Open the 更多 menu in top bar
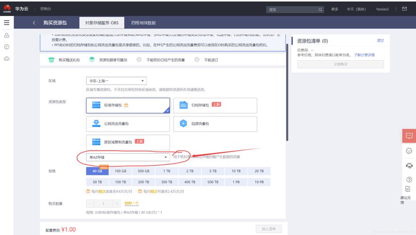 pyautogui.click(x=335, y=9)
